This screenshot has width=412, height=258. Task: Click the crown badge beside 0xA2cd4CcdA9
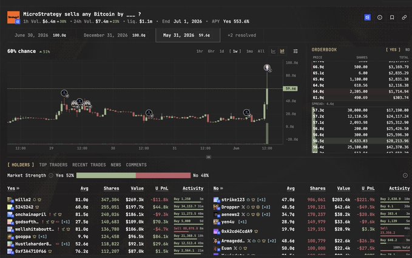256,231
